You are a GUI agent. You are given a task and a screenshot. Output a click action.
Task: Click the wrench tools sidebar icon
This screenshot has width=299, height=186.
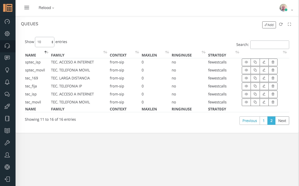7,143
